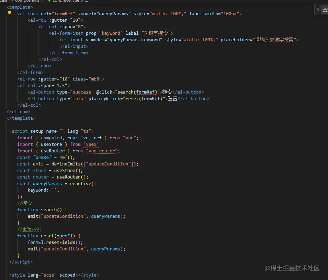Click class="mb8" on el-row
Viewport: 328px width, 280px height.
click(x=87, y=79)
